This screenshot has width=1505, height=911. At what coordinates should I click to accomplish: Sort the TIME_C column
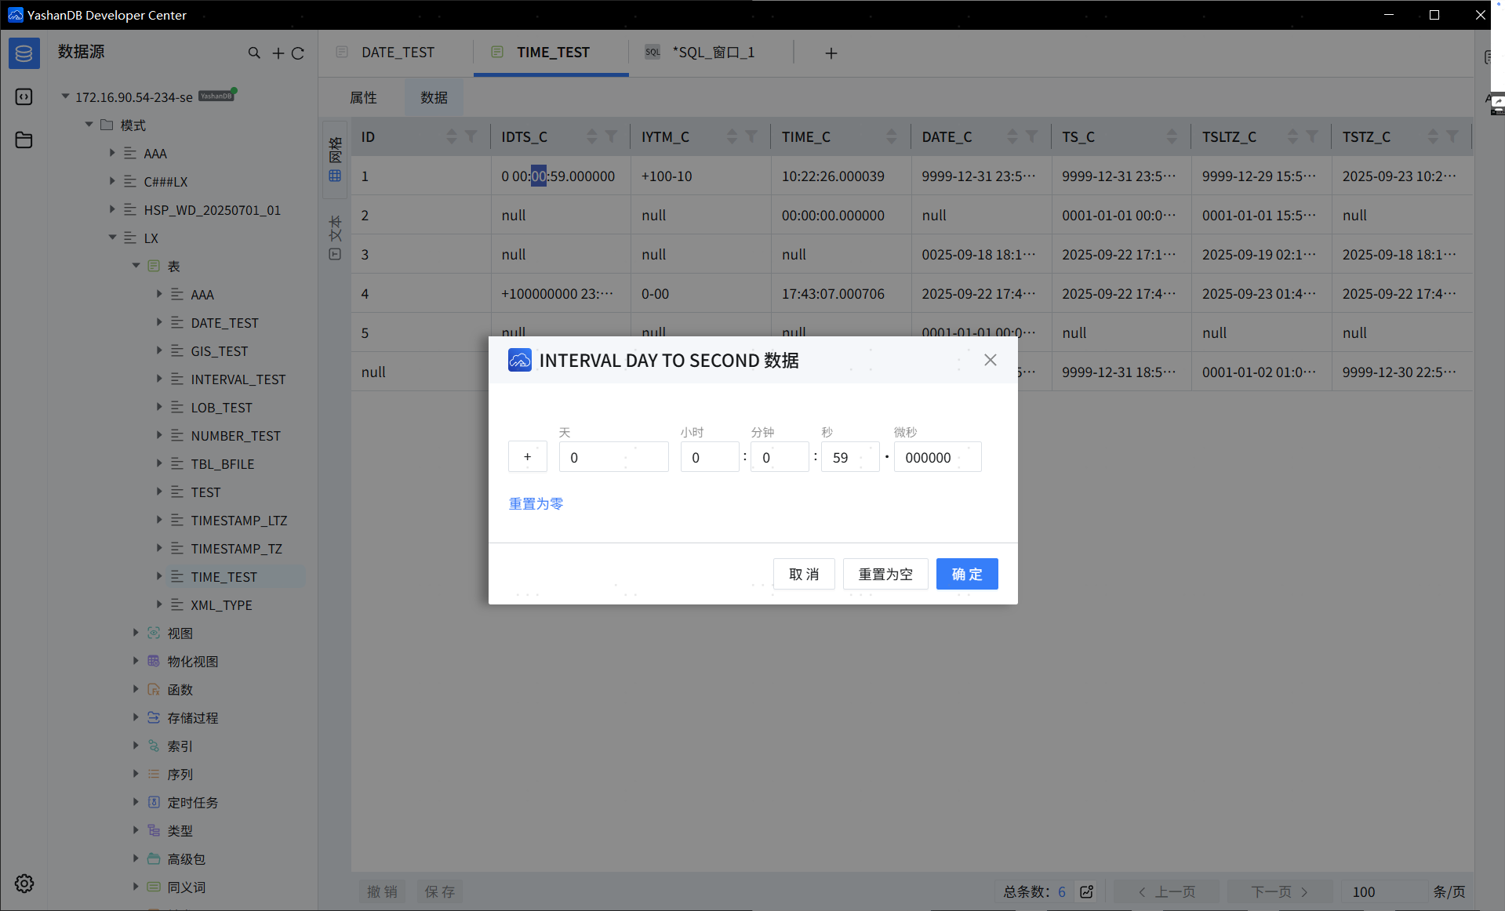[x=891, y=136]
